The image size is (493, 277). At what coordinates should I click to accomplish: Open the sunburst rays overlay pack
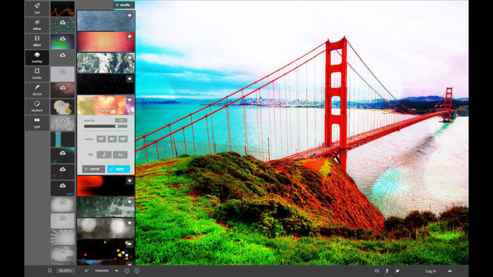[62, 237]
